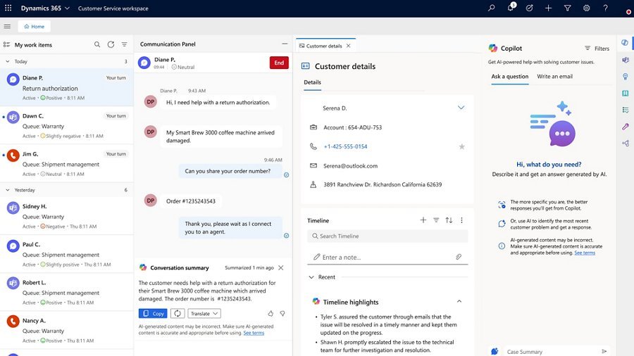Collapse the Recent timeline section
The width and height of the screenshot is (634, 356).
click(x=311, y=277)
